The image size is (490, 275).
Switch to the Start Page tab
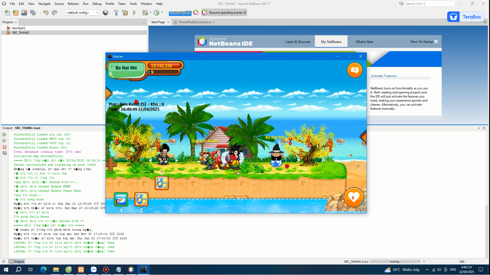pyautogui.click(x=158, y=22)
